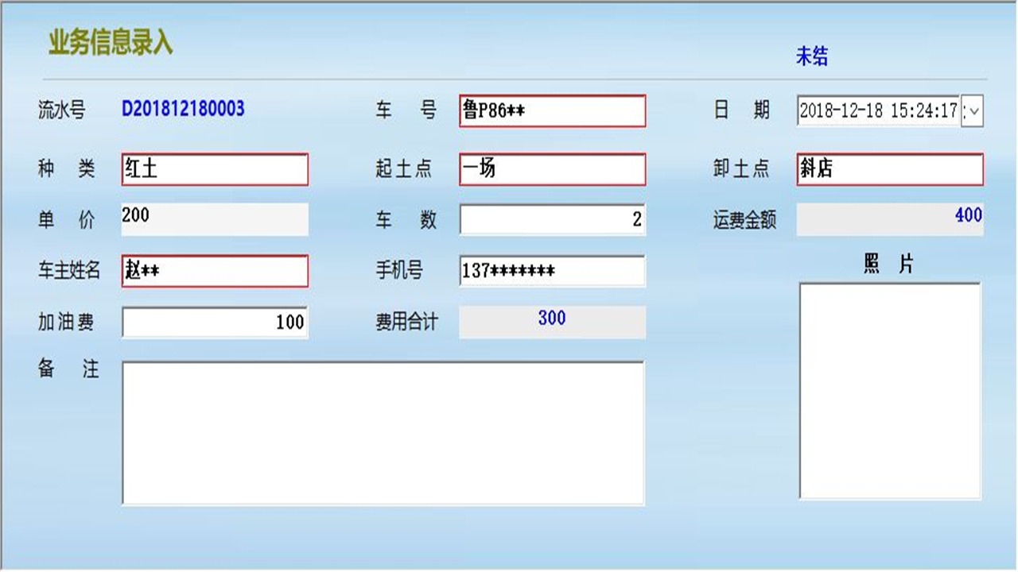Click the 手机号 phone number field
Image resolution: width=1018 pixels, height=572 pixels.
pos(551,271)
